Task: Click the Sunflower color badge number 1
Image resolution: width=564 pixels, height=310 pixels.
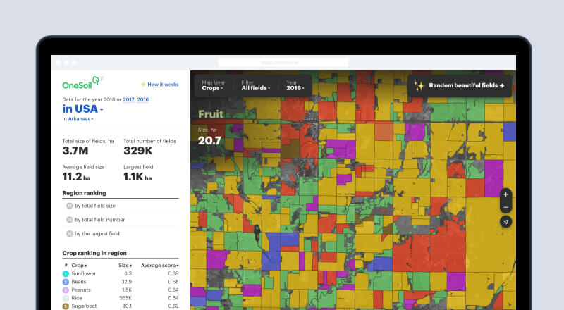Action: 66,274
